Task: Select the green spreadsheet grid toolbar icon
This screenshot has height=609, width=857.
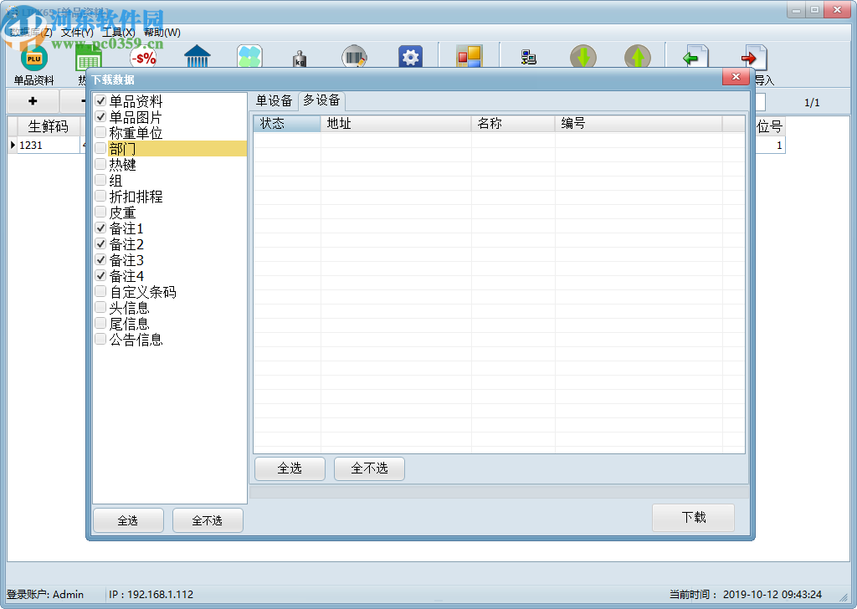Action: tap(88, 59)
